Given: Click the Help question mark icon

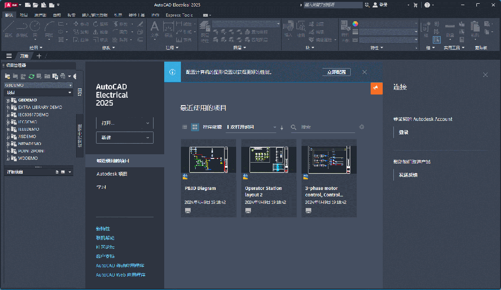Looking at the screenshot, I should pyautogui.click(x=427, y=5).
